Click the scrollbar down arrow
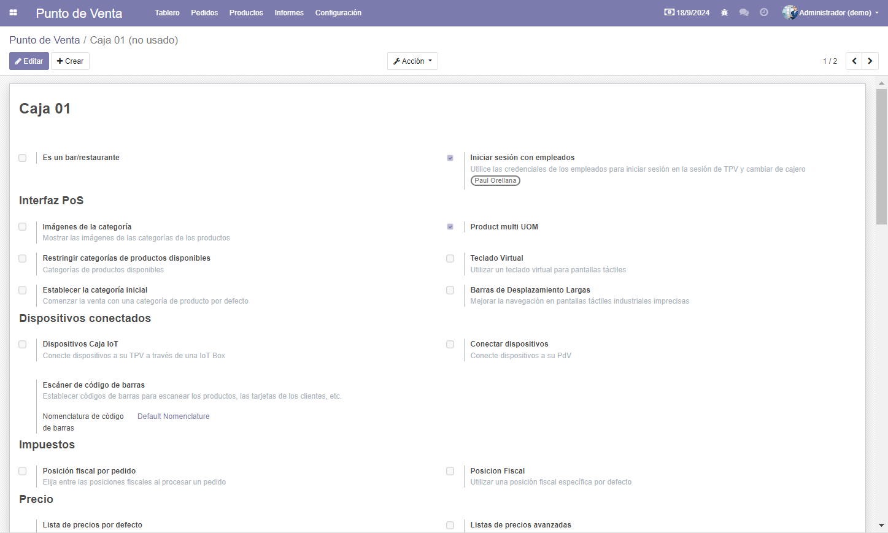This screenshot has height=533, width=888. (882, 526)
